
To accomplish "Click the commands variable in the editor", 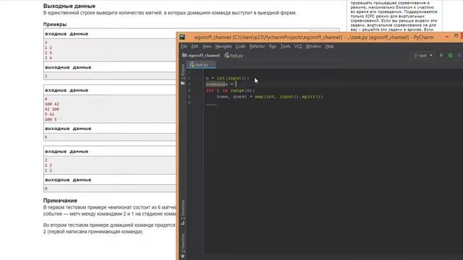I will (x=216, y=84).
